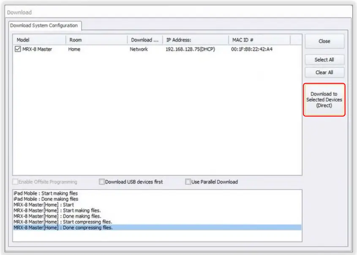Uncheck the MRX-8 Master device

[17, 49]
